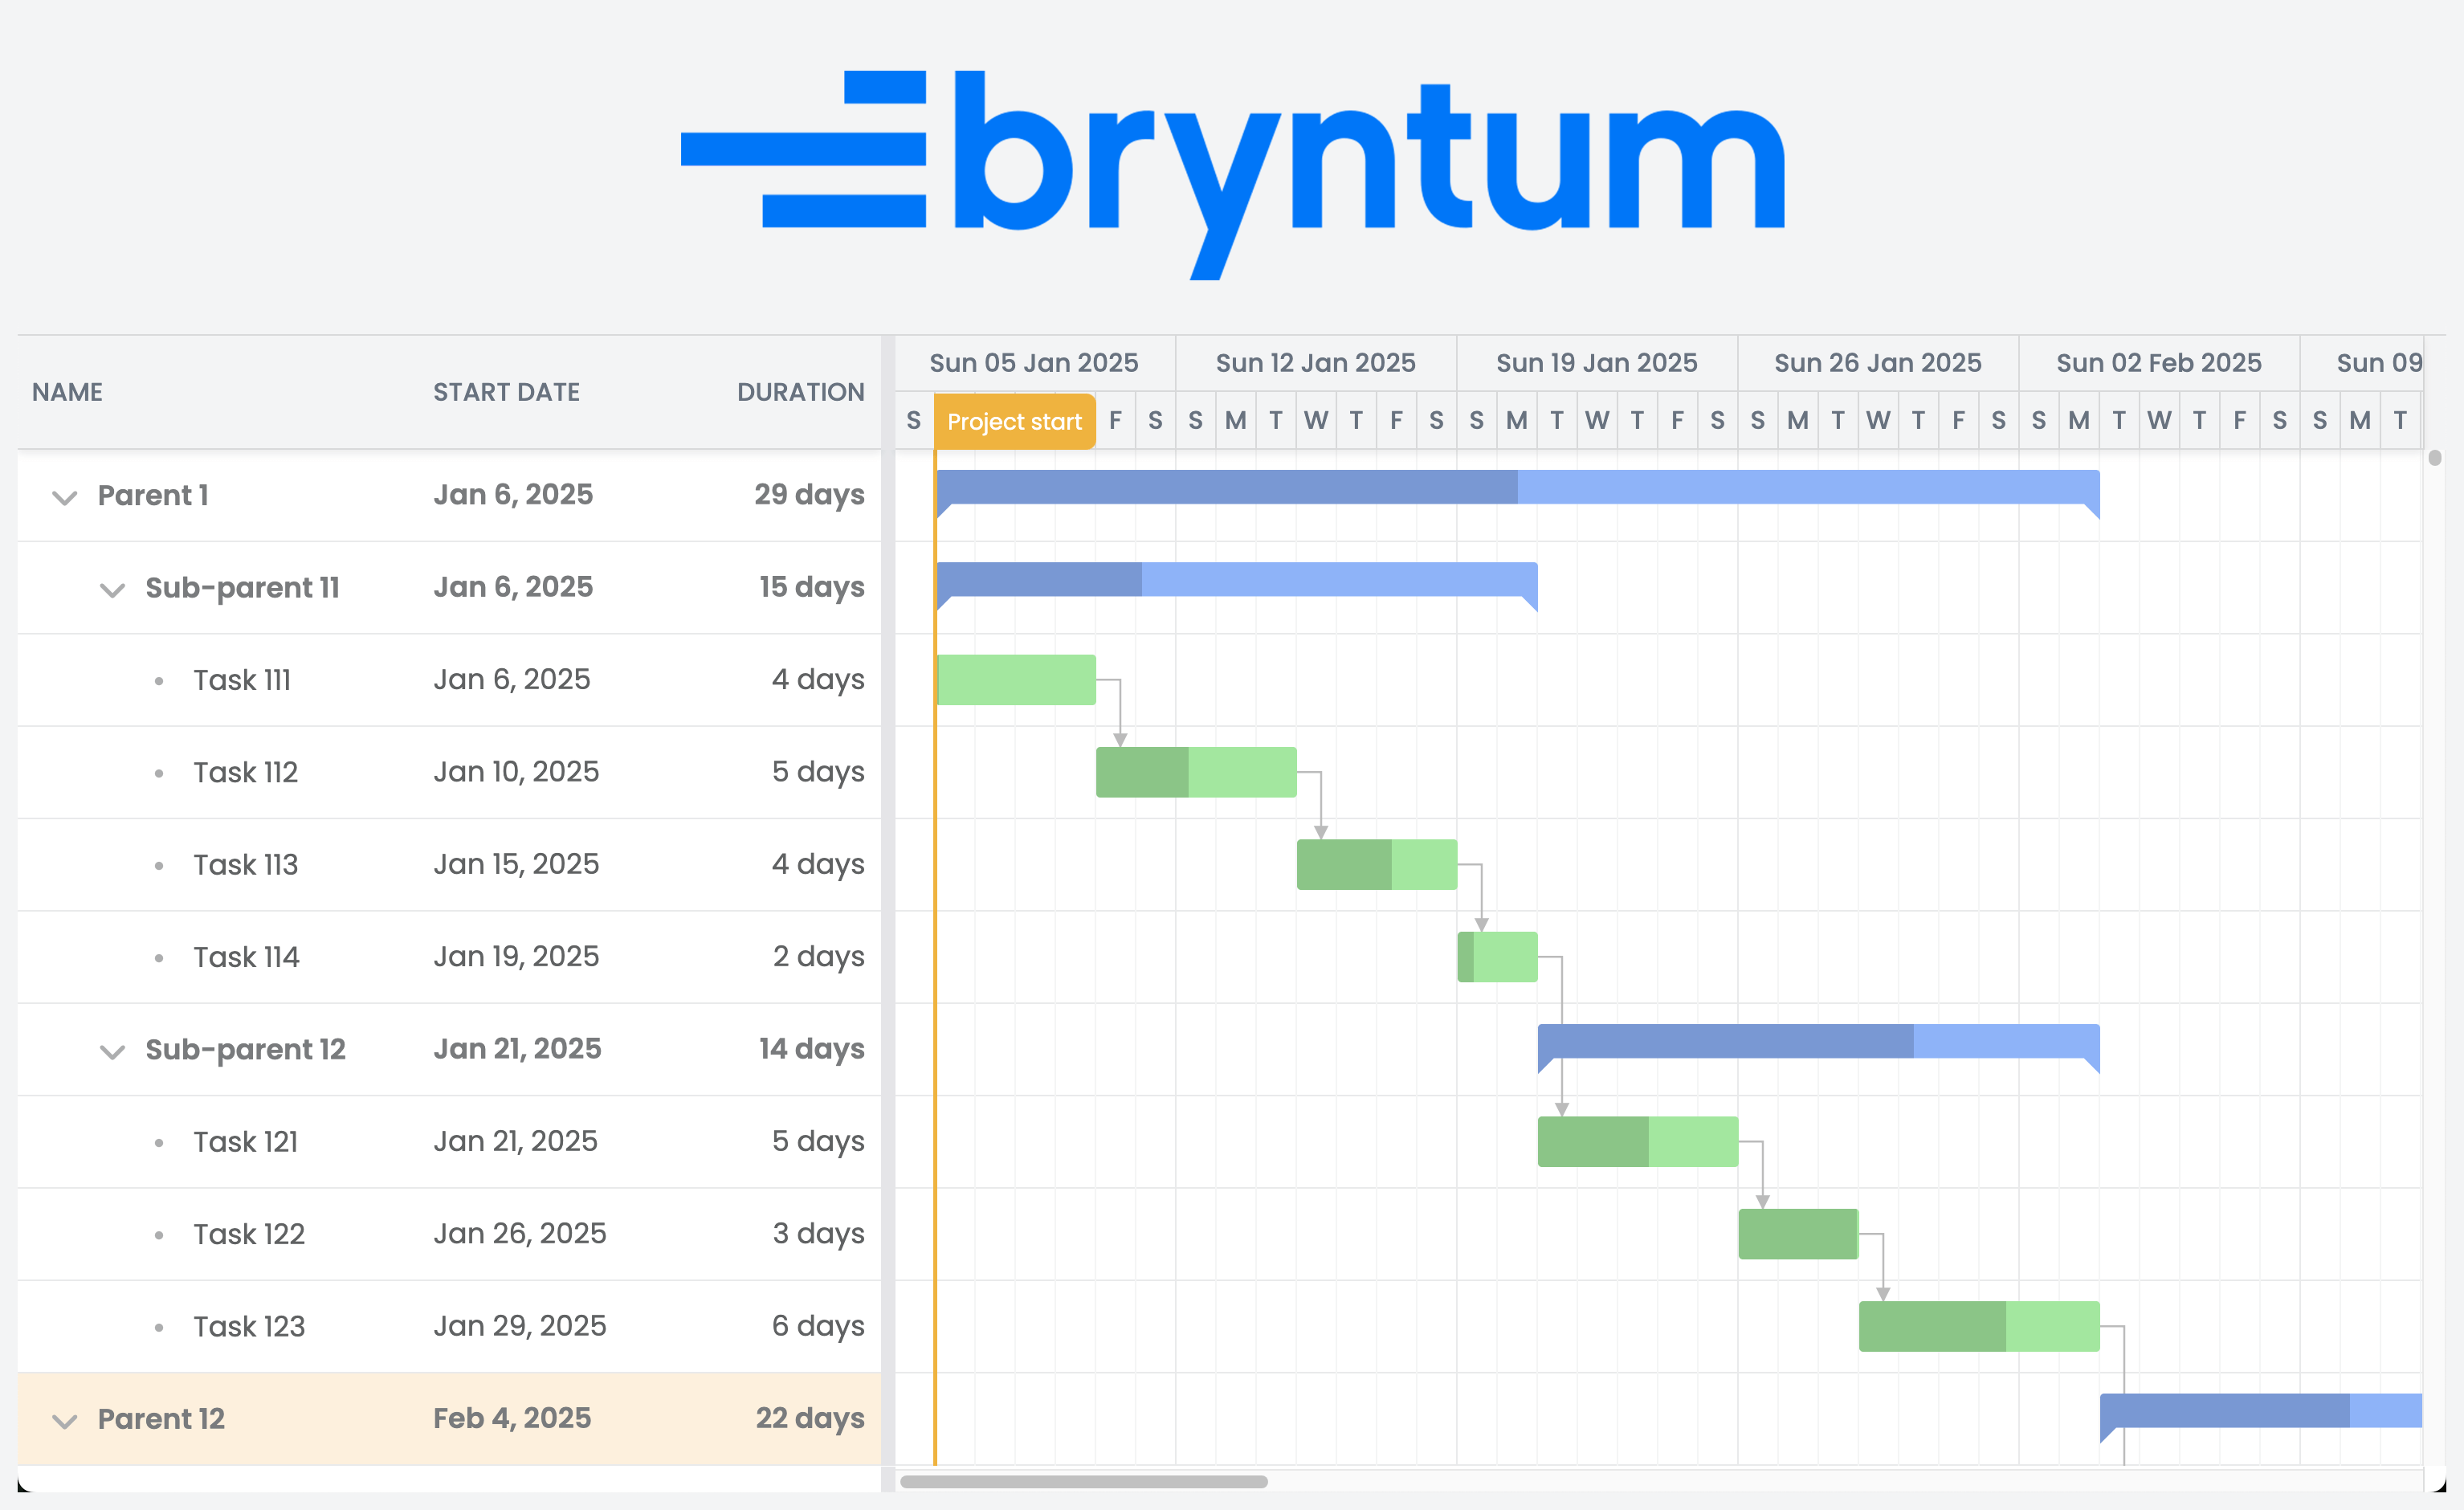Collapse the Parent 12 row

coord(64,1420)
